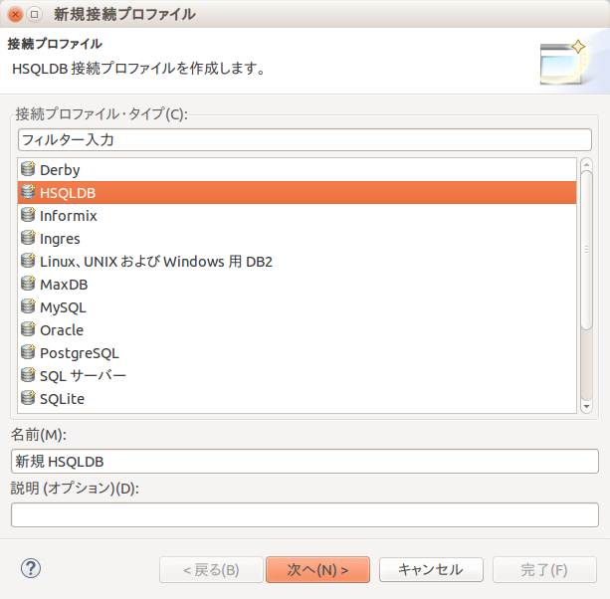Maximize the dialog via title bar button
610x599 pixels.
click(x=34, y=15)
